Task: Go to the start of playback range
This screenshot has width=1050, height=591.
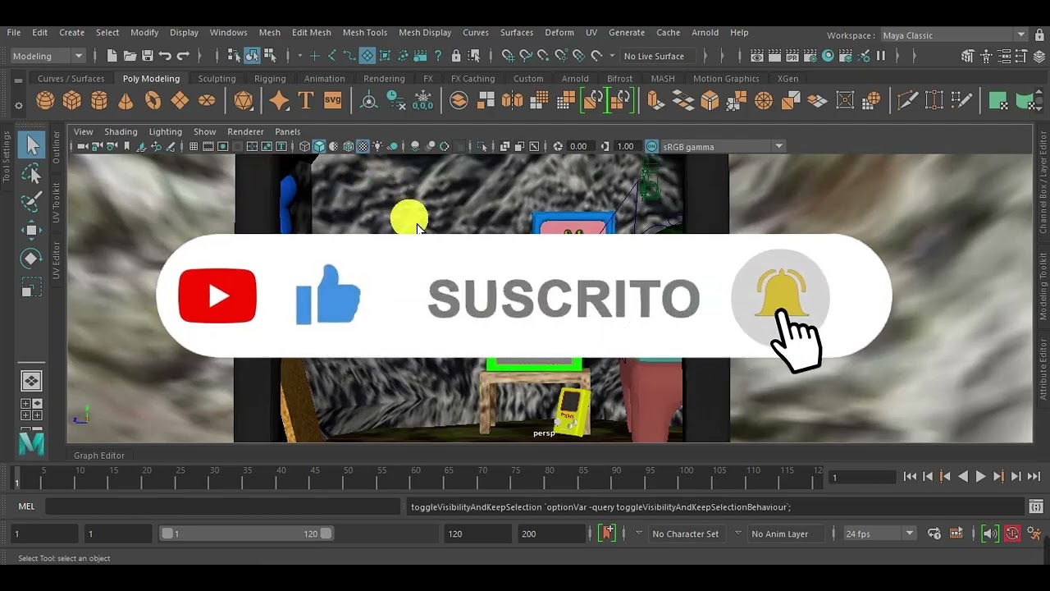Action: pos(910,476)
